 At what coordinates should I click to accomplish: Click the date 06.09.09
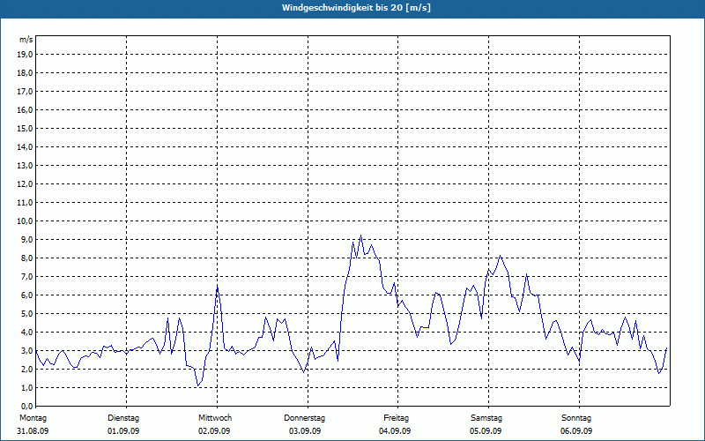point(576,431)
